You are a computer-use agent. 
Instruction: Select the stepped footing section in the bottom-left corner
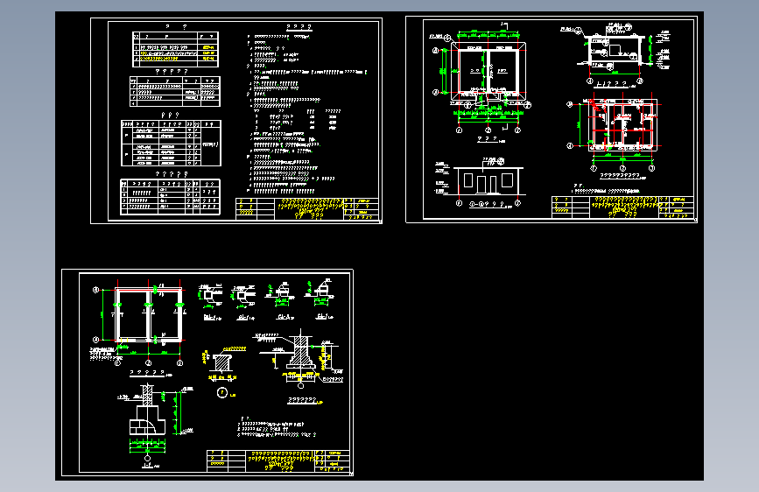(x=155, y=422)
